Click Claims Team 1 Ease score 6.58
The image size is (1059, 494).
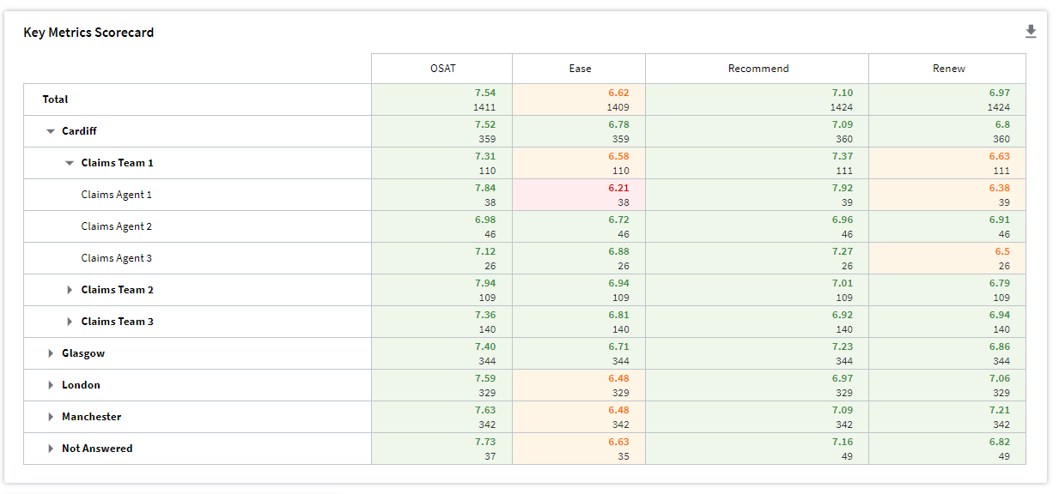[618, 156]
